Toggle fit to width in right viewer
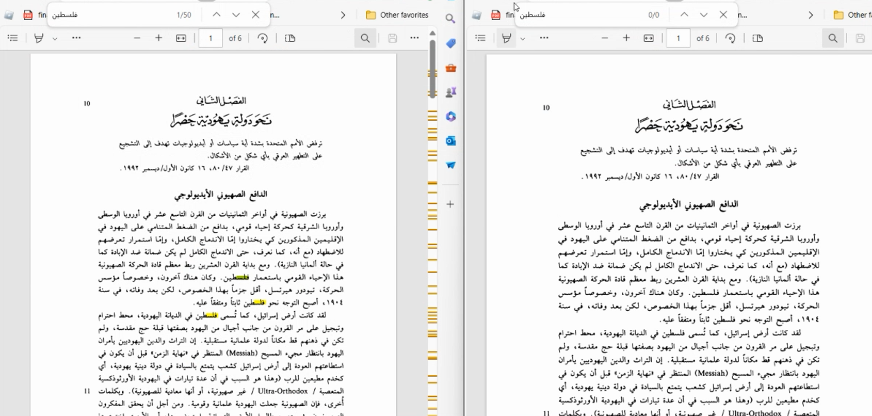 [x=649, y=38]
